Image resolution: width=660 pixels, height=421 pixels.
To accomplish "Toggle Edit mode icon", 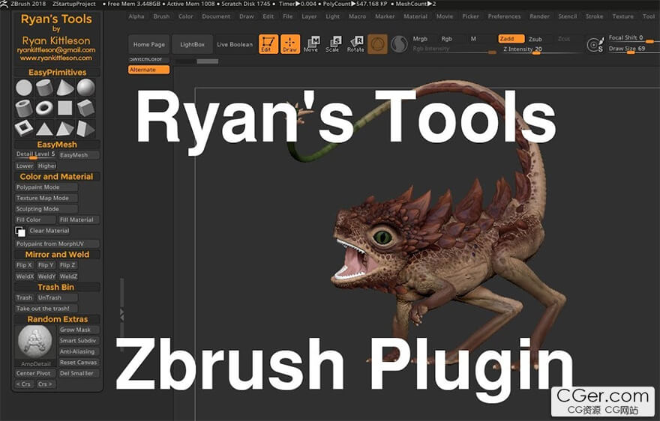I will [268, 44].
